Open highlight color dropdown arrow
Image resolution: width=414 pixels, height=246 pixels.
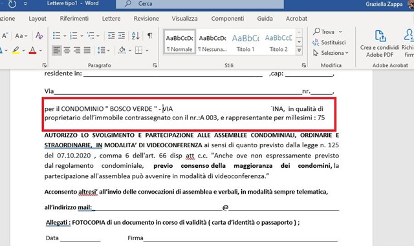tap(23, 50)
